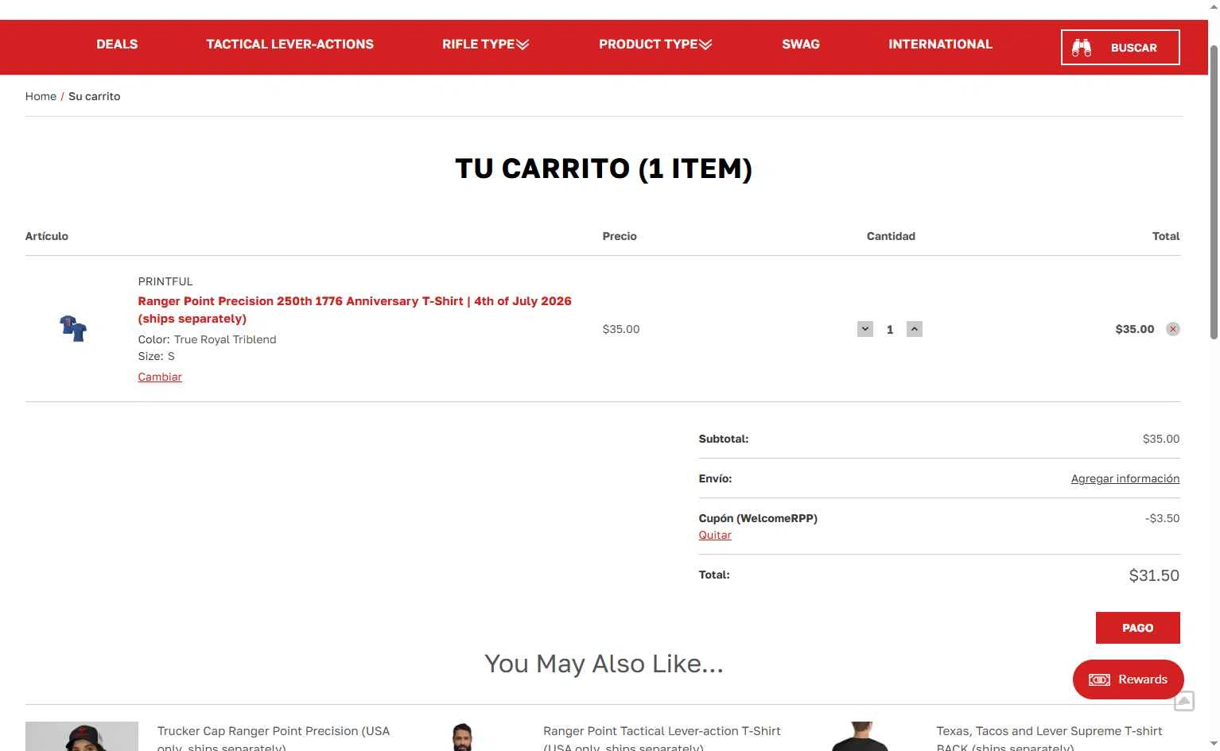Click the TU CARRITO (1 ITEM) heading
1220x751 pixels.
(x=604, y=168)
